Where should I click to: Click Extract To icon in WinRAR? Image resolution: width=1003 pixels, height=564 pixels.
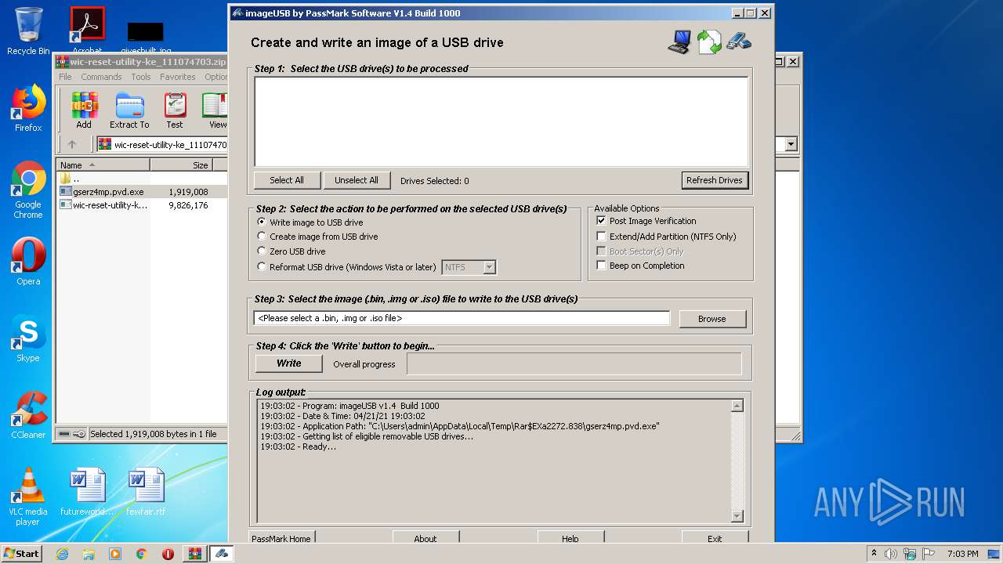tap(129, 110)
